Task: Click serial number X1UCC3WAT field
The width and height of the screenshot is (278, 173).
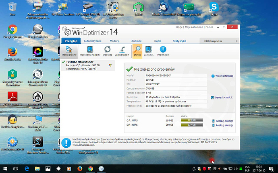Action: [176, 84]
